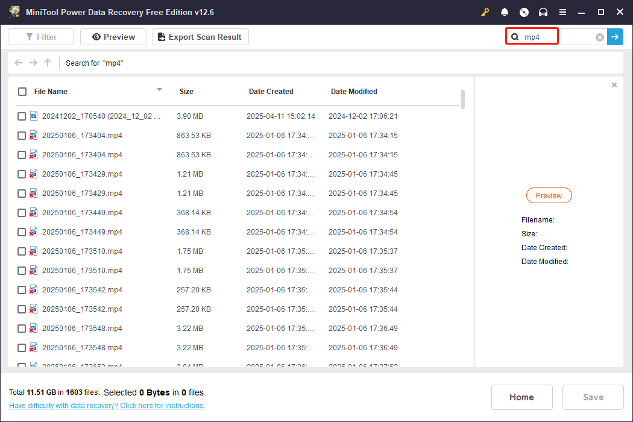This screenshot has width=633, height=422.
Task: Open the Filter options
Action: coord(40,36)
